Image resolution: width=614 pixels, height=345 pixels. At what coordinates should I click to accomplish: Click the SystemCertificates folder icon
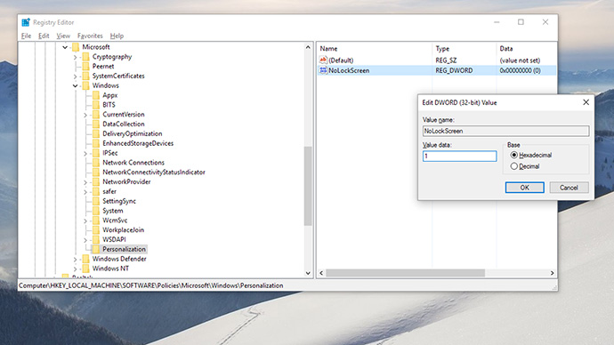tap(85, 76)
